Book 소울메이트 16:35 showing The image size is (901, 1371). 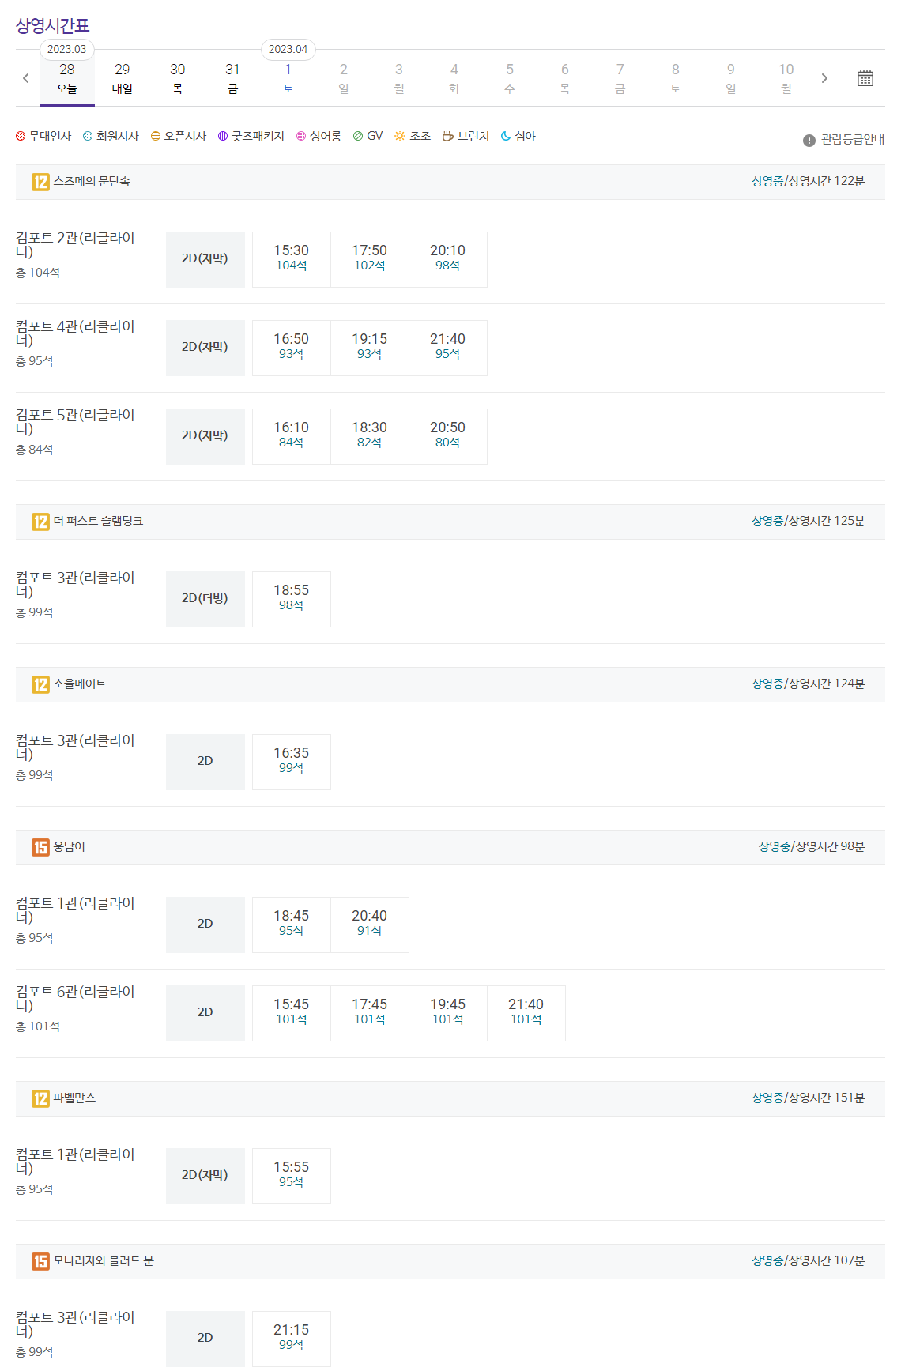(291, 762)
